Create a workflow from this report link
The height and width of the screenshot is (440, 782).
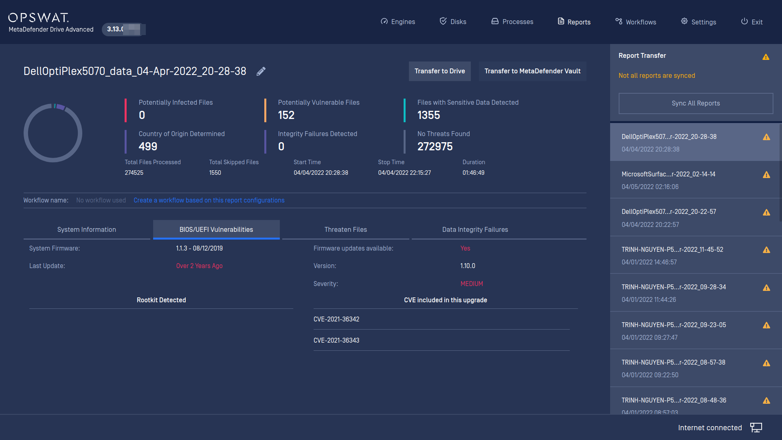click(209, 200)
